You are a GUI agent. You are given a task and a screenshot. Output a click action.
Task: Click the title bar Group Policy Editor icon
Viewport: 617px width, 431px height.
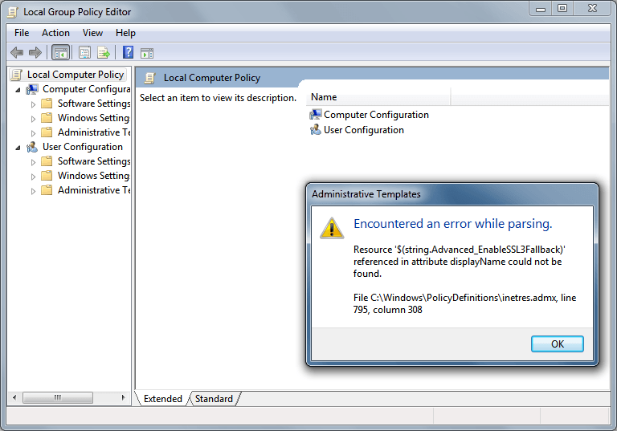pyautogui.click(x=13, y=12)
